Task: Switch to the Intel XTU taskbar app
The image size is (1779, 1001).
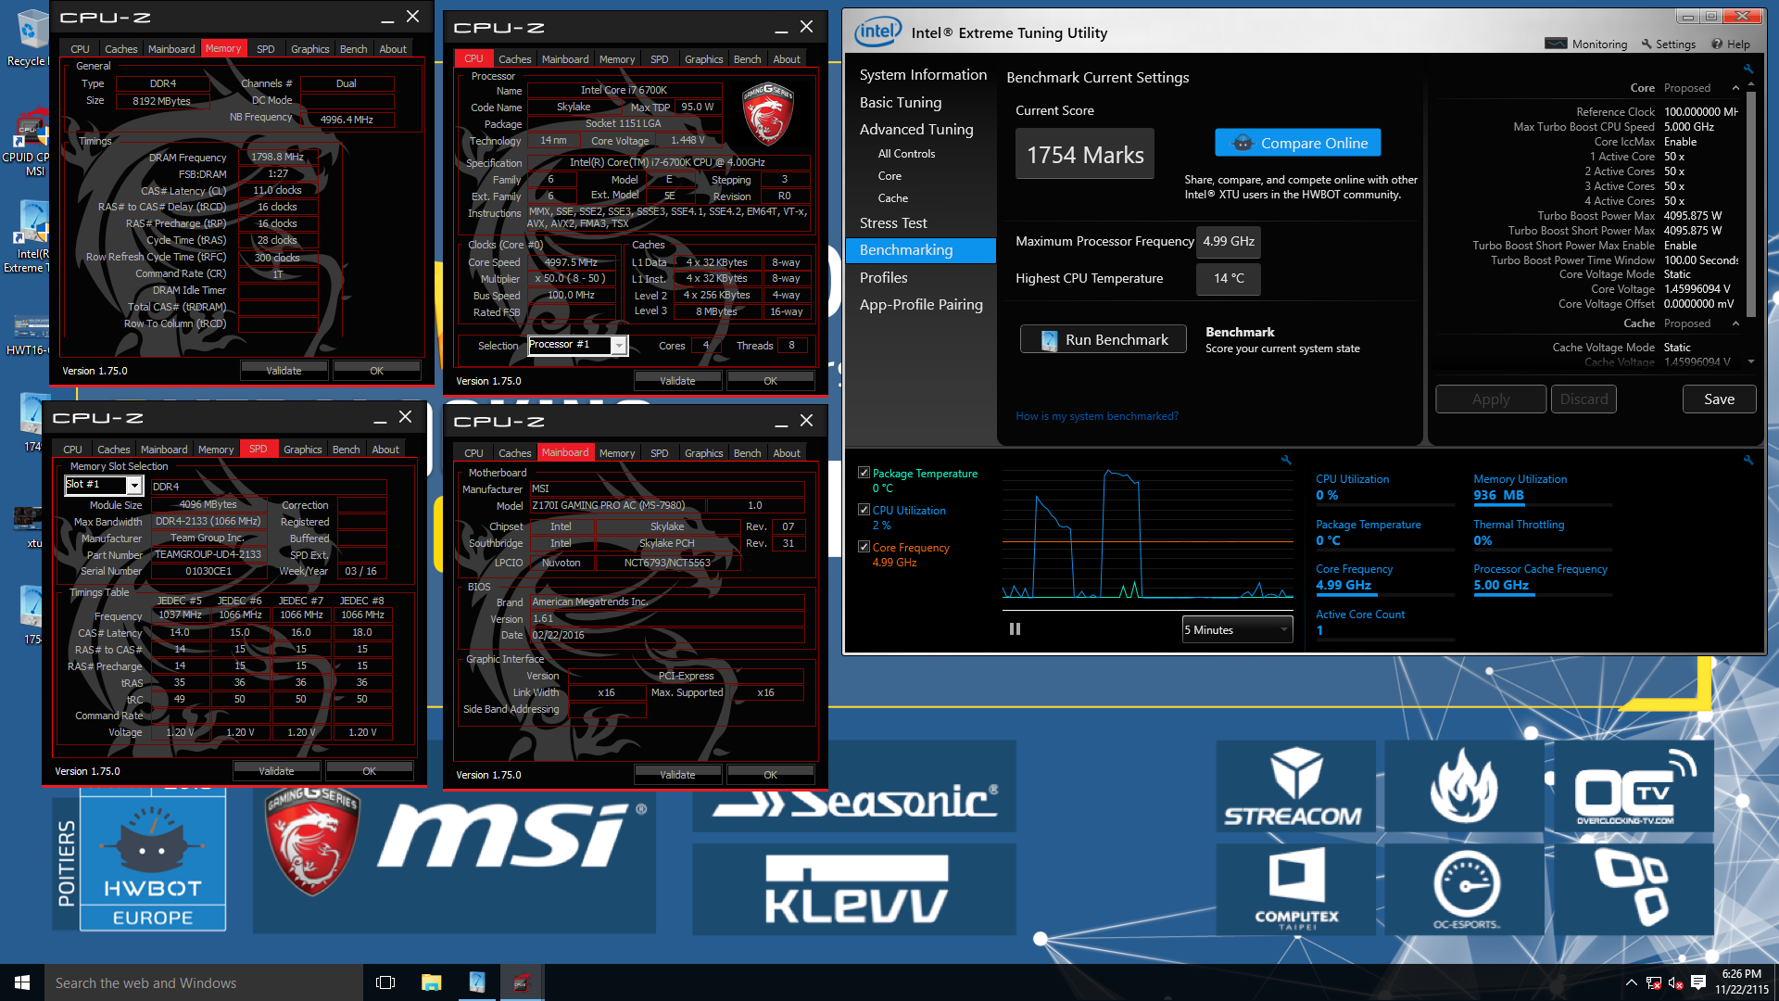Action: 476,982
